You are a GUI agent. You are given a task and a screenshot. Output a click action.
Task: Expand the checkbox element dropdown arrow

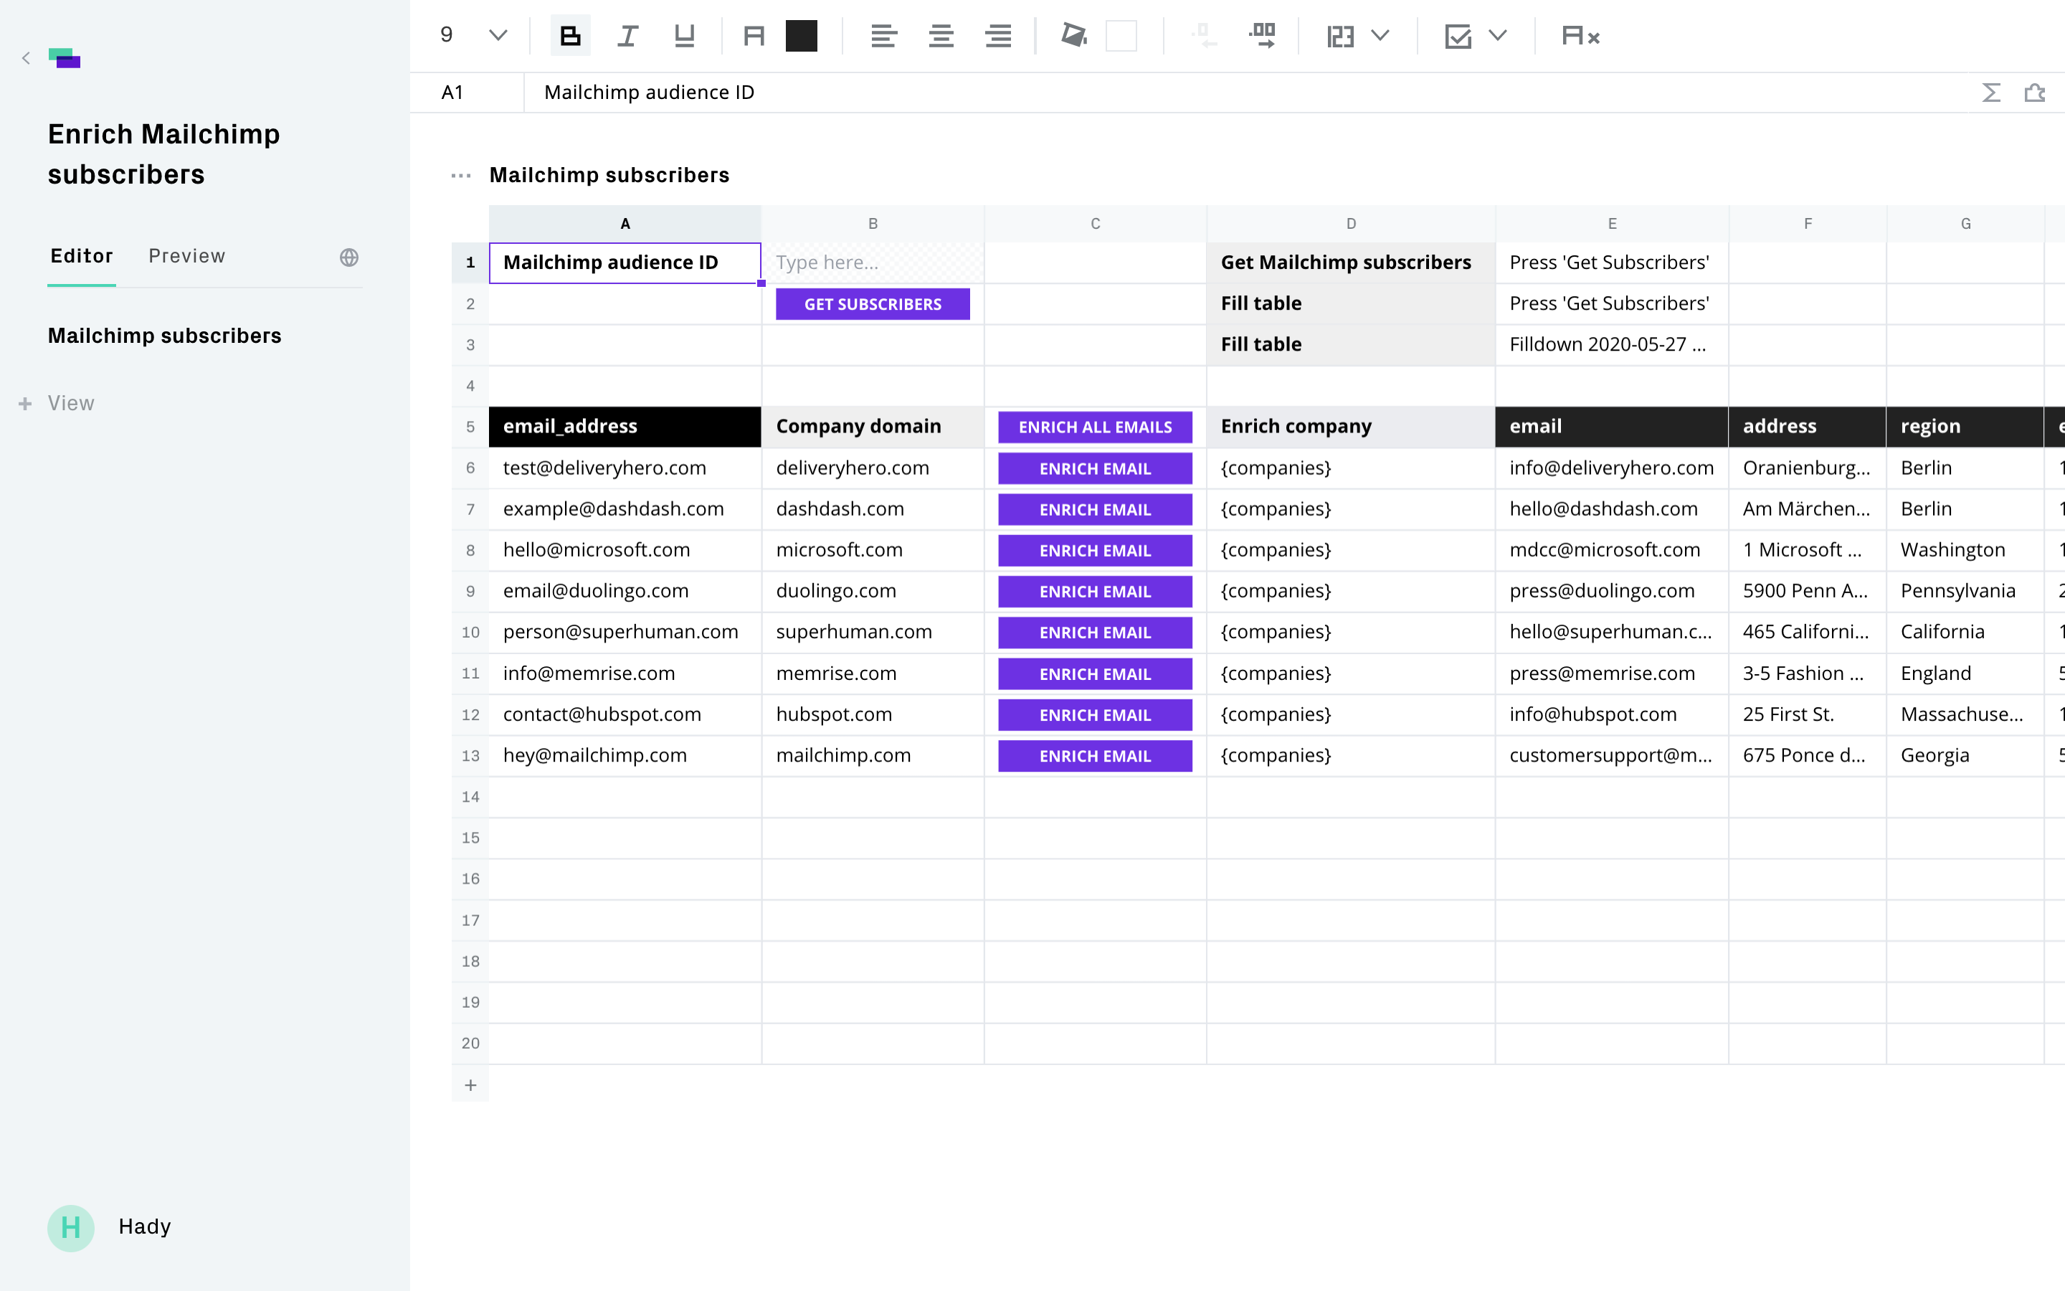[1498, 36]
